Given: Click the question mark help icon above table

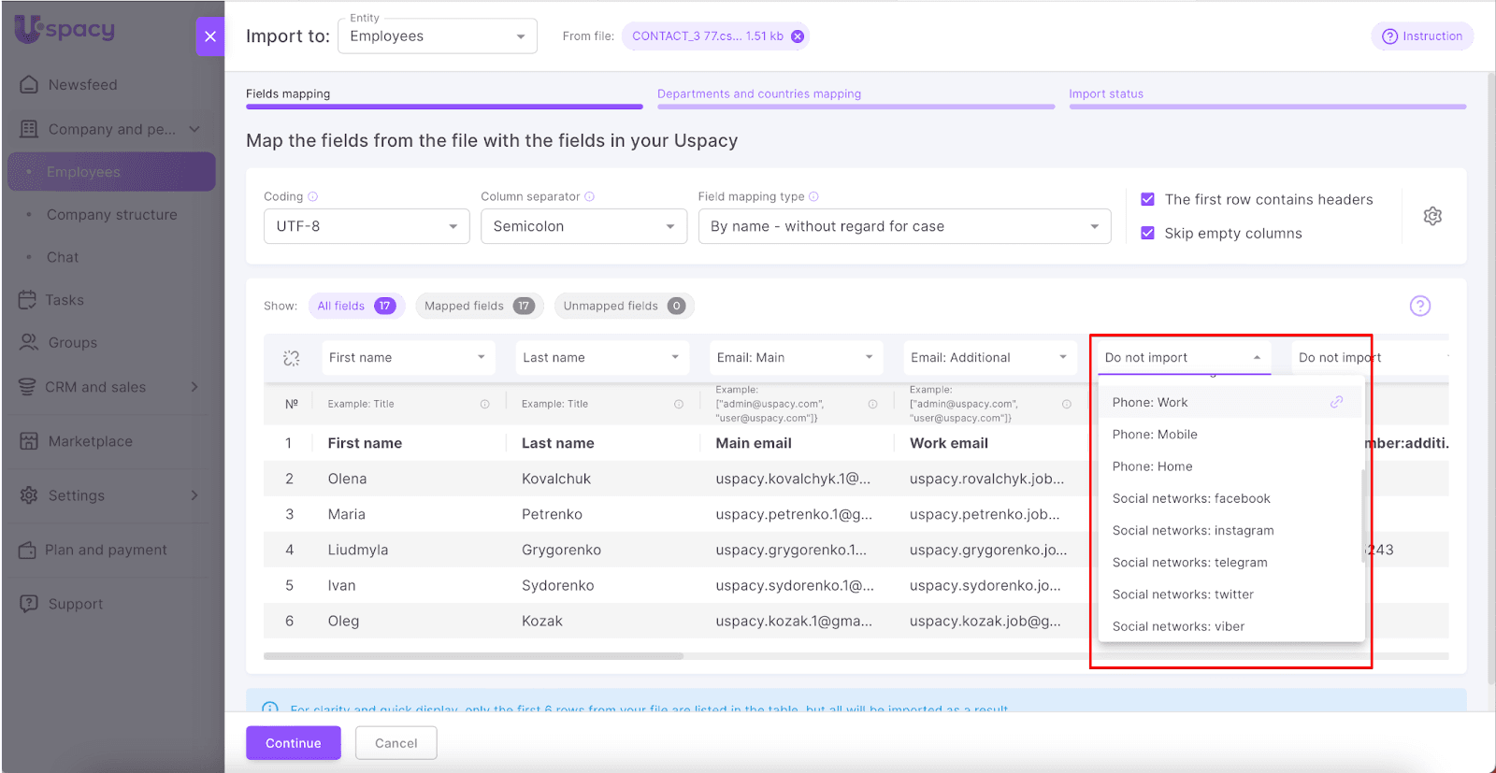Looking at the screenshot, I should (x=1419, y=306).
